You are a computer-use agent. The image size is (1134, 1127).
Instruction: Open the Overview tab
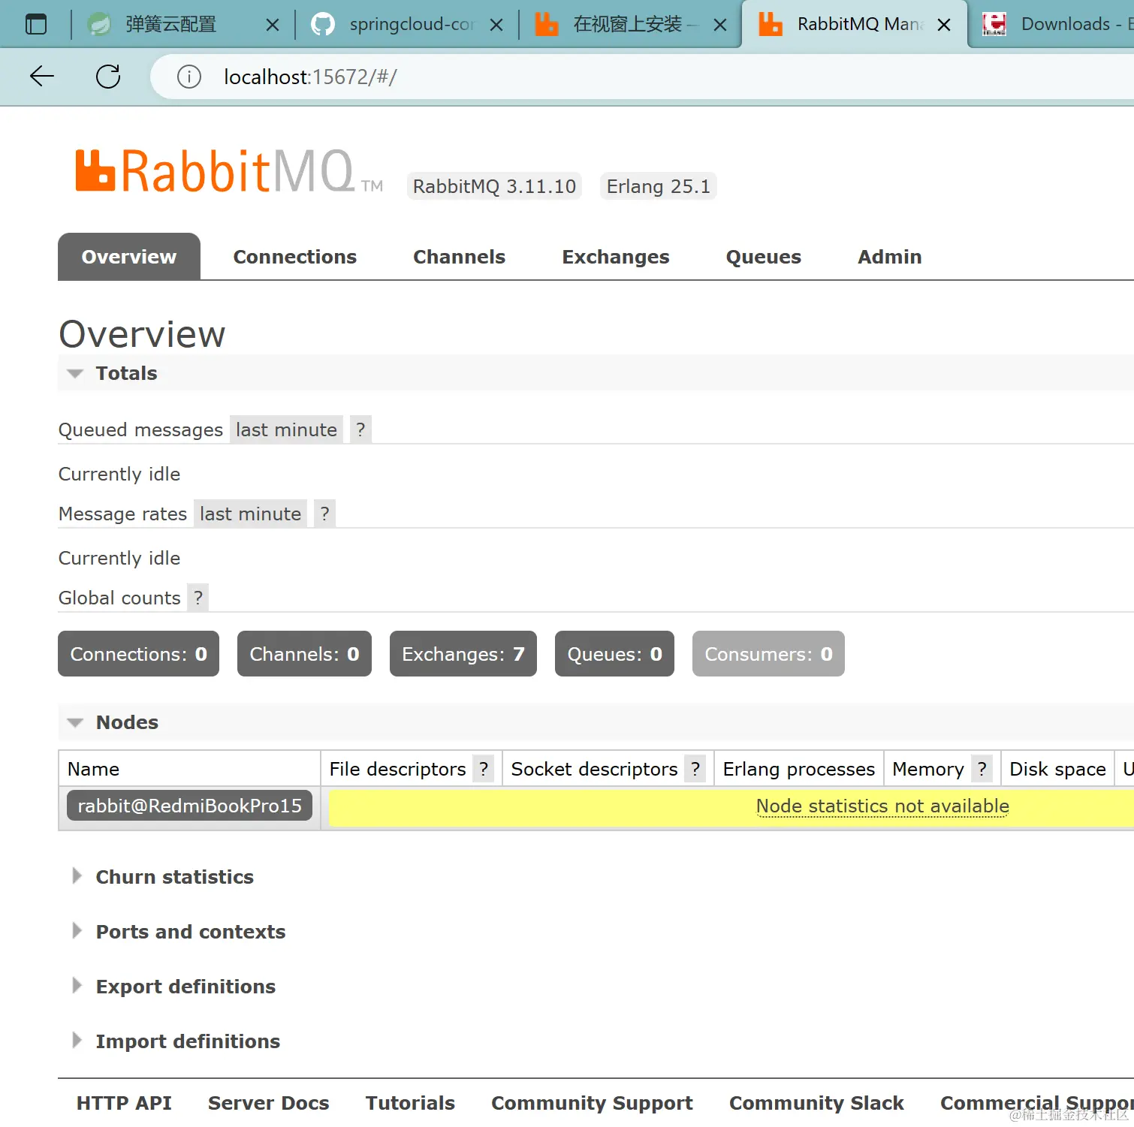point(129,257)
